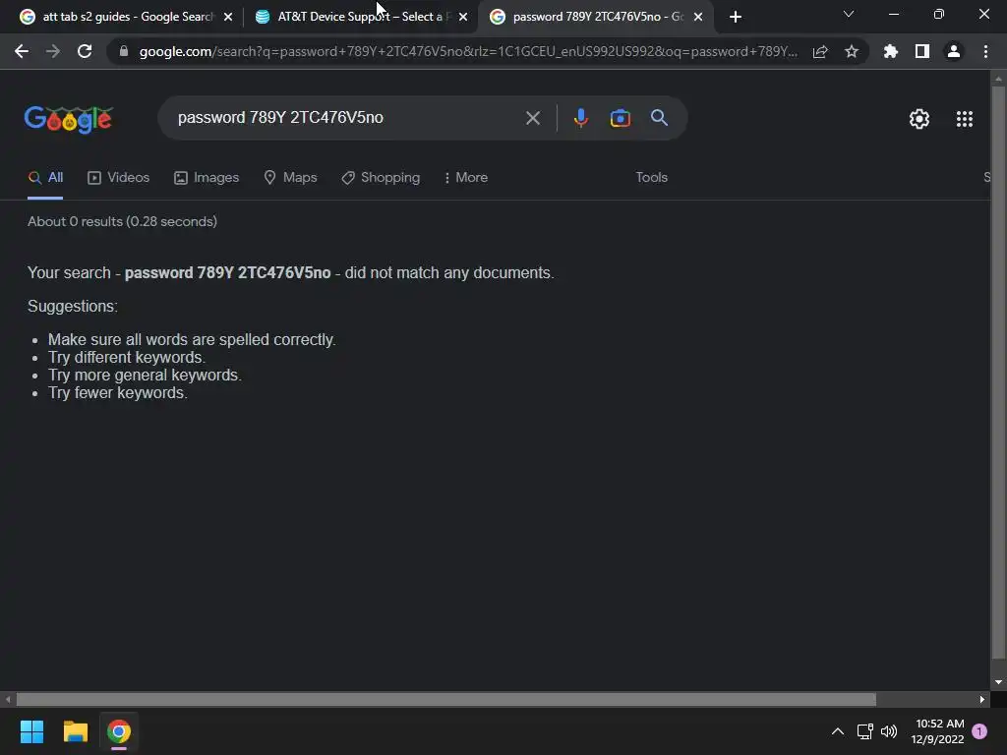Viewport: 1007px width, 755px height.
Task: Switch to Shopping results
Action: pyautogui.click(x=381, y=177)
